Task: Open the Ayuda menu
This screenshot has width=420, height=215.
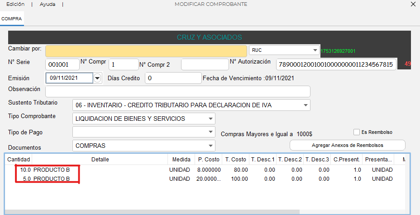Action: [47, 4]
